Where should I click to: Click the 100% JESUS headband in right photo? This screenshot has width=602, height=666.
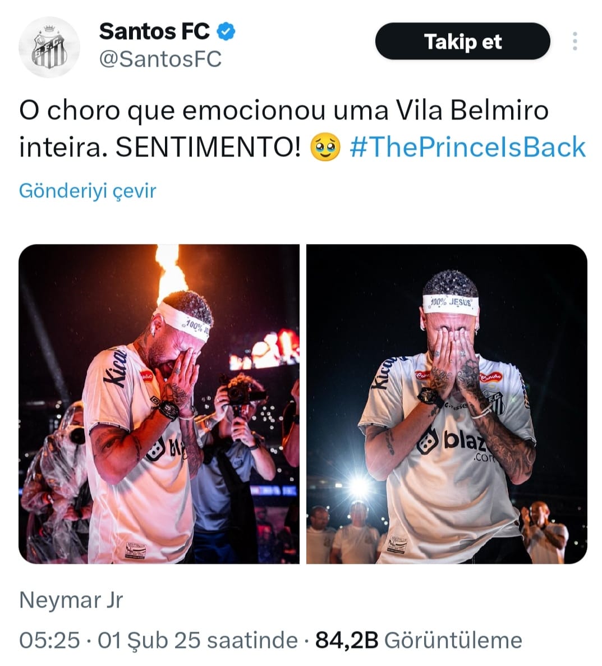coord(451,304)
